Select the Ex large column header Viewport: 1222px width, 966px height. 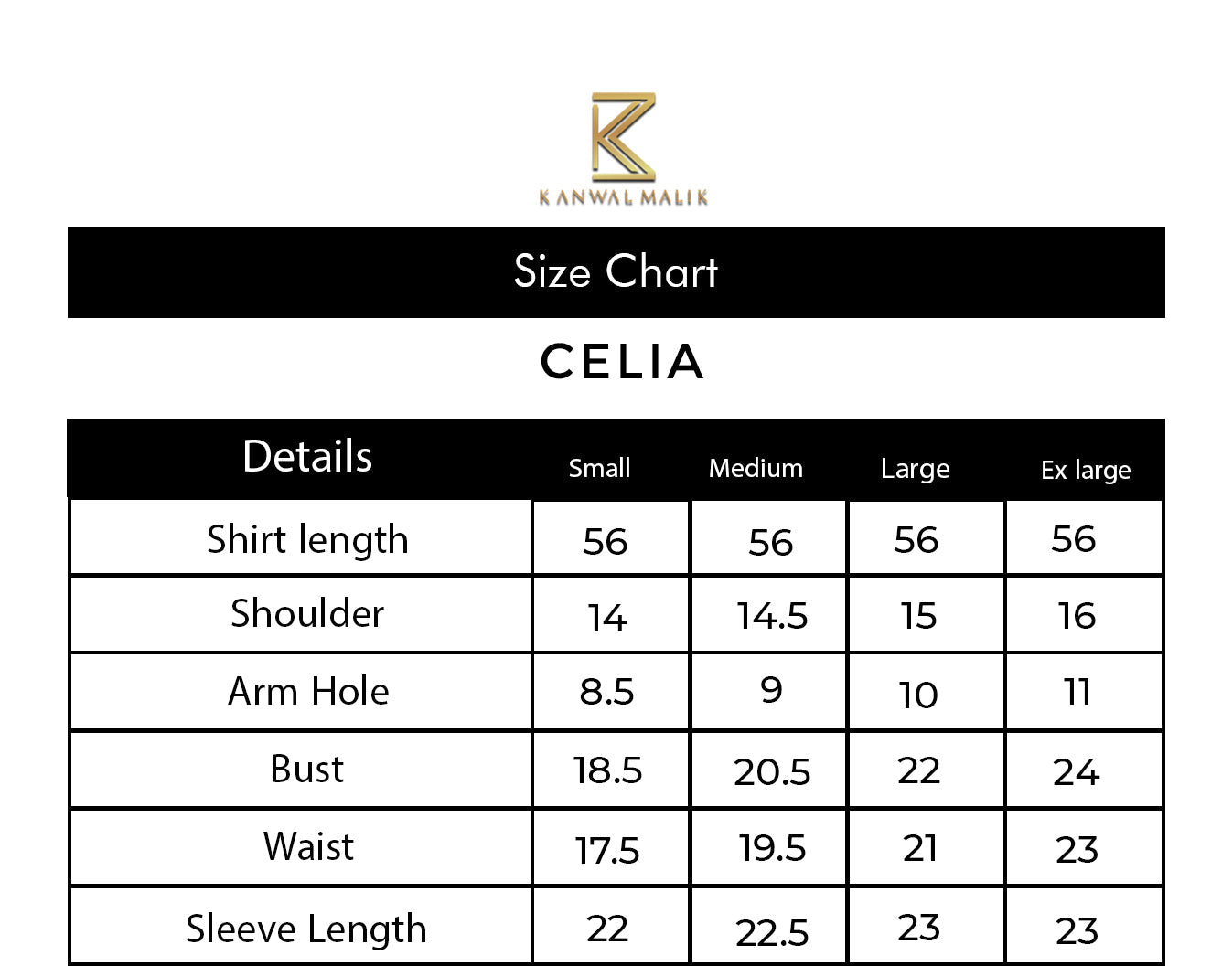pyautogui.click(x=1086, y=470)
